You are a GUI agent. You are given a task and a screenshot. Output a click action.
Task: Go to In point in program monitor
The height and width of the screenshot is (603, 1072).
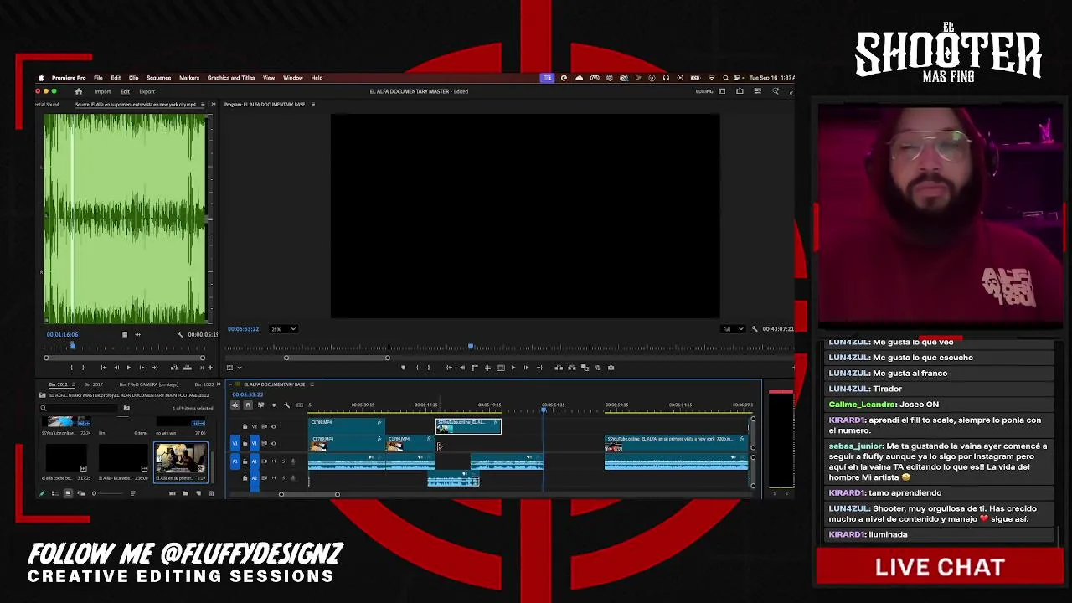tap(449, 368)
